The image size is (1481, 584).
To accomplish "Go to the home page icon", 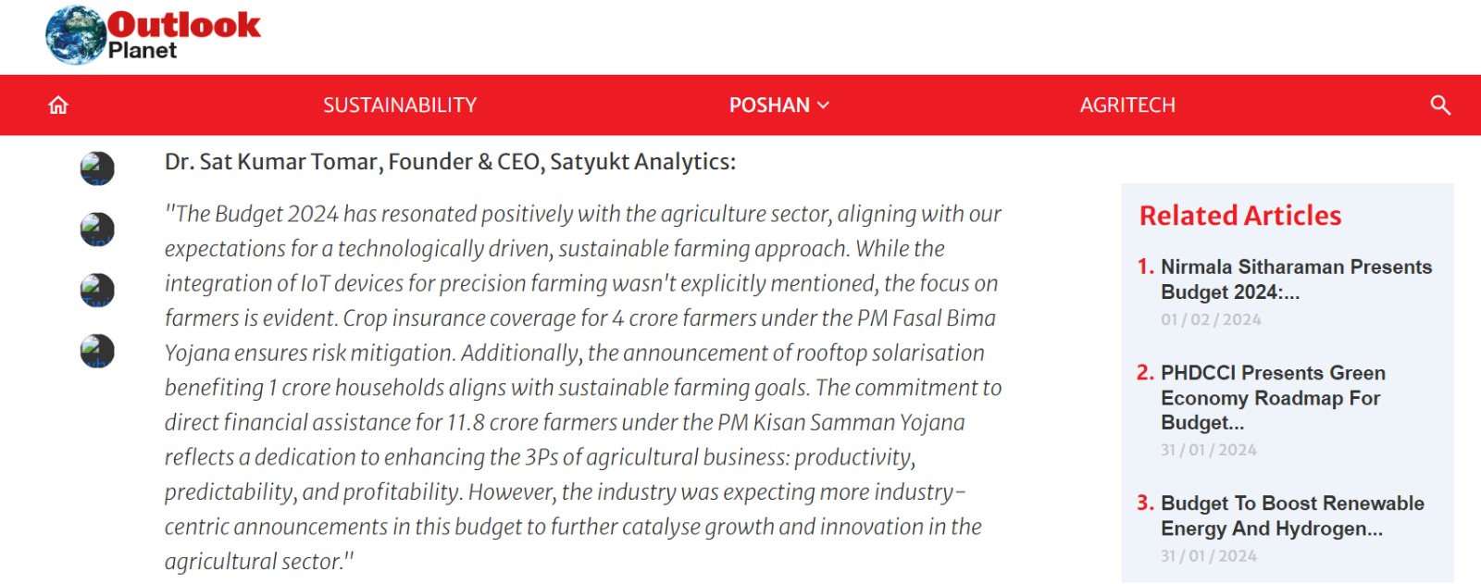I will coord(58,106).
